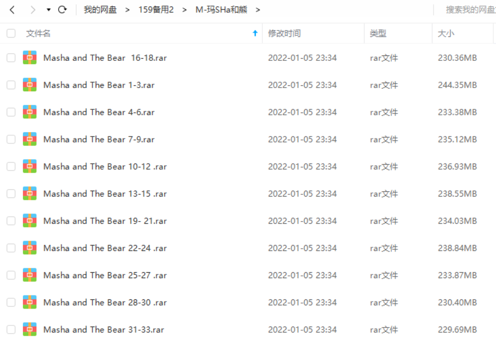Image resolution: width=496 pixels, height=339 pixels.
Task: Toggle the select-all checkbox in header
Action: tap(11, 33)
